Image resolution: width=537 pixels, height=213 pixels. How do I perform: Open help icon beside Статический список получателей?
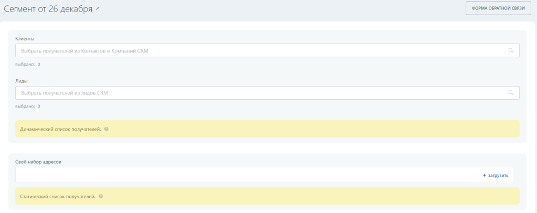tap(101, 197)
